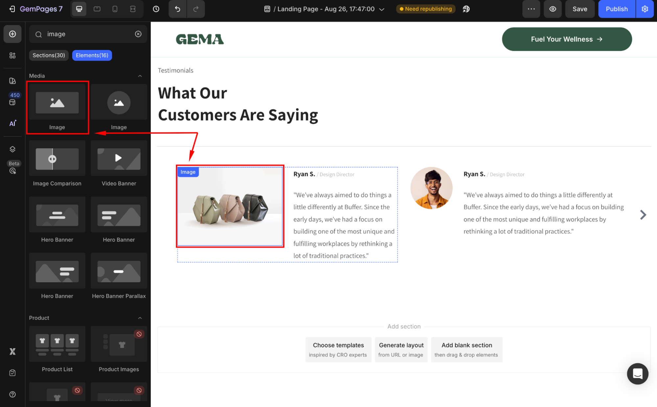
Task: Click Add blank section button
Action: pyautogui.click(x=466, y=350)
